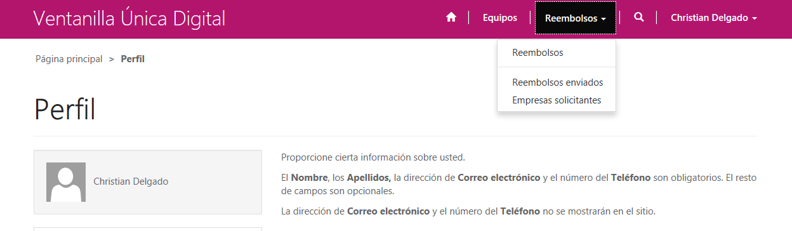Select Reembolsos from the open dropdown list
Screen dimensions: 792x231
[538, 53]
